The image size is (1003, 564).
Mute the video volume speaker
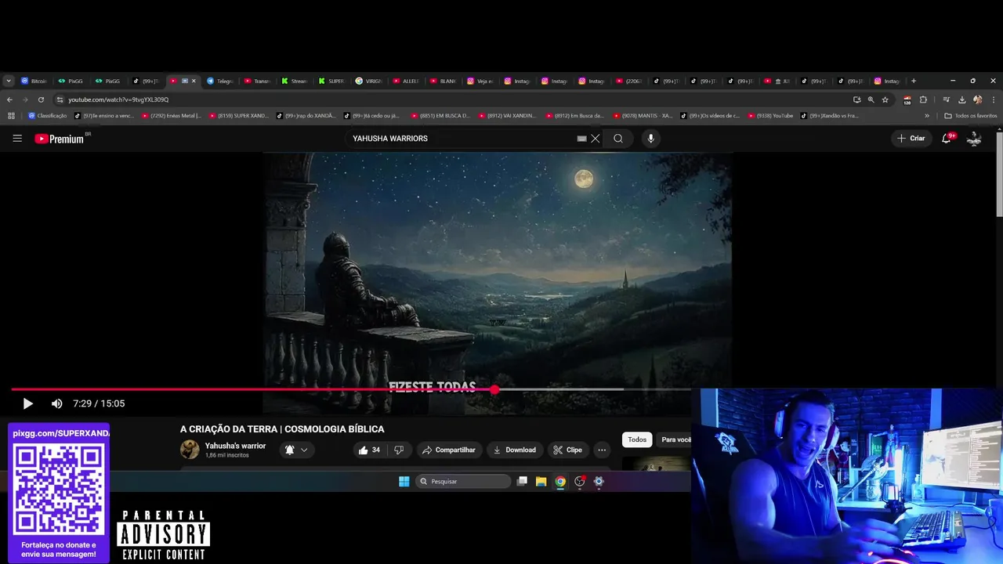tap(56, 403)
